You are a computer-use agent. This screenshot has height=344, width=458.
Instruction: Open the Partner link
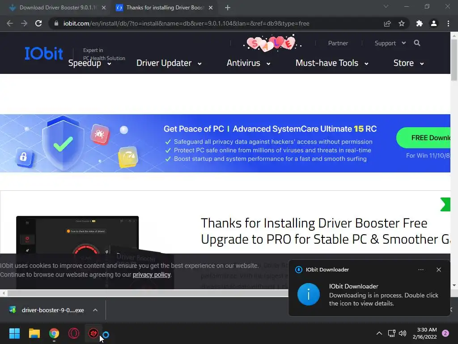point(338,43)
